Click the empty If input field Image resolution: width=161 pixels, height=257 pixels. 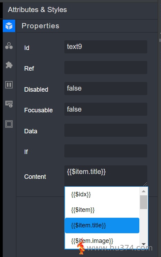point(106,151)
